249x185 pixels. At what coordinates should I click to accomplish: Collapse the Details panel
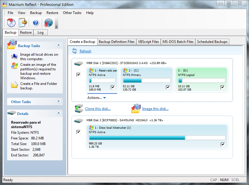point(59,113)
